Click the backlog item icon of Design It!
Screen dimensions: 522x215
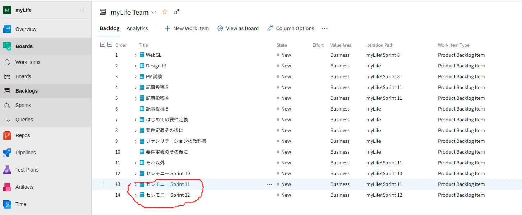click(142, 66)
